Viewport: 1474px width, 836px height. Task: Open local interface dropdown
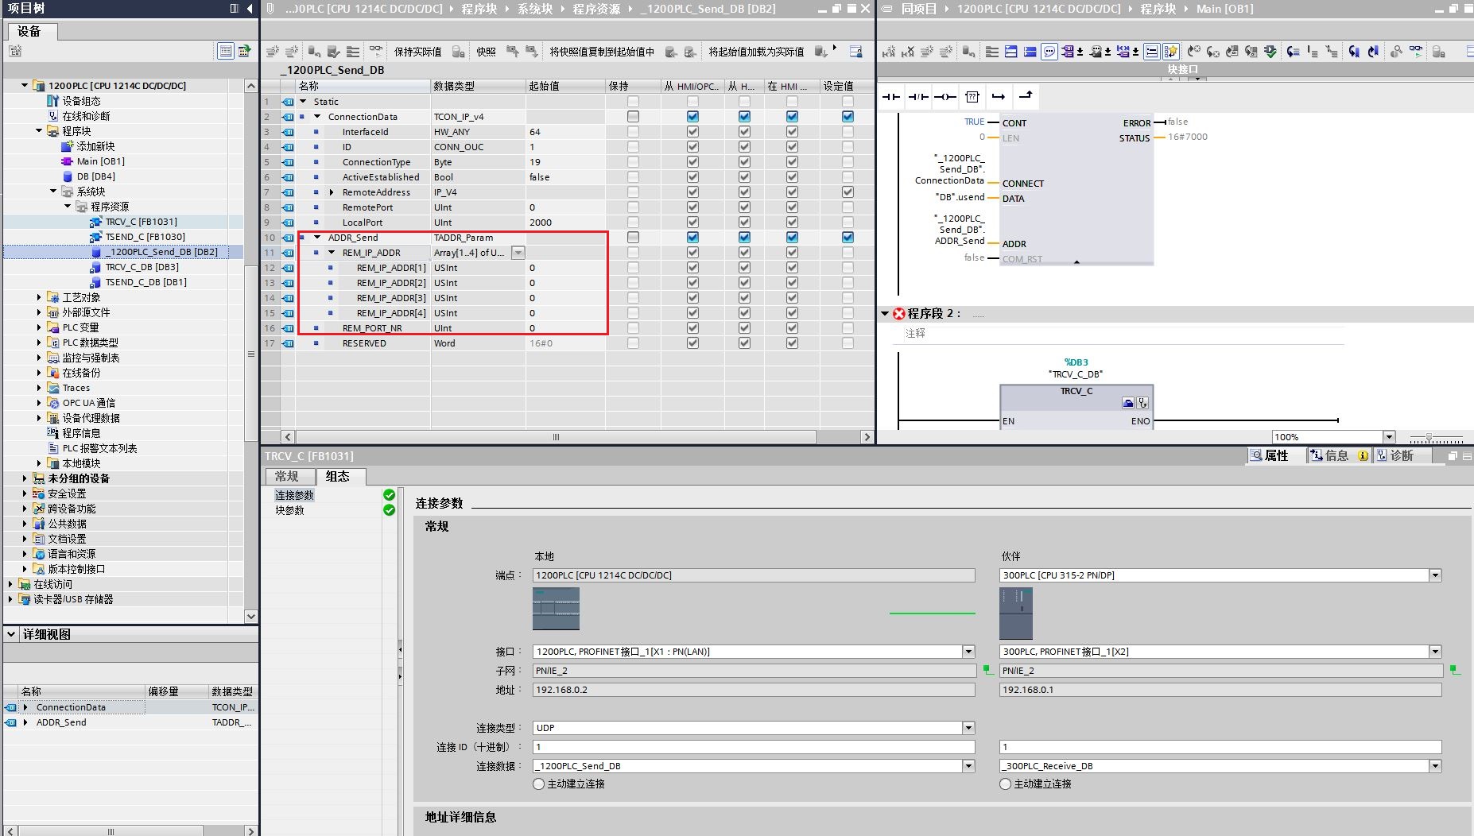point(968,652)
